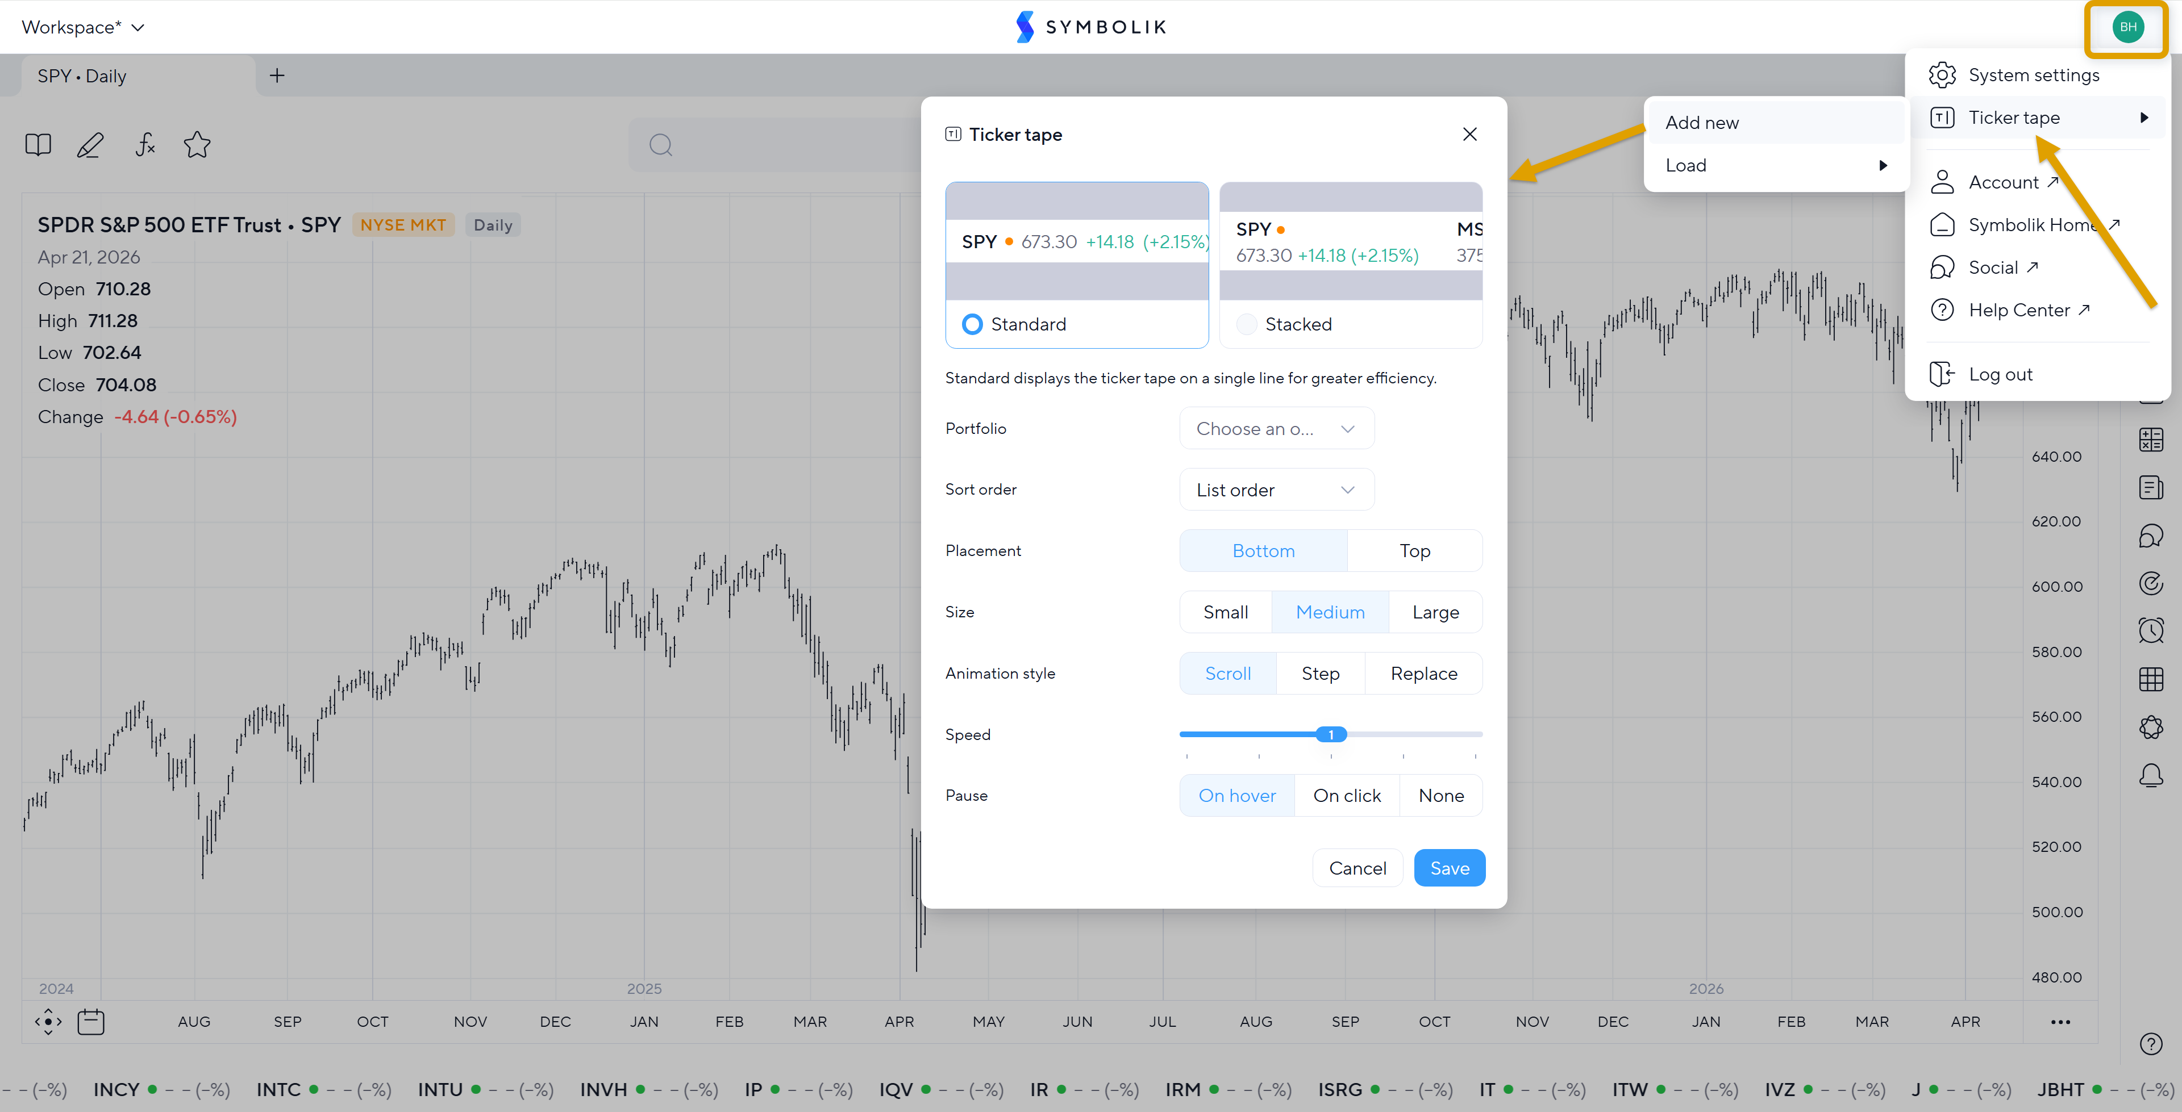Open the Workspace dropdown menu
The height and width of the screenshot is (1112, 2182).
pos(83,27)
